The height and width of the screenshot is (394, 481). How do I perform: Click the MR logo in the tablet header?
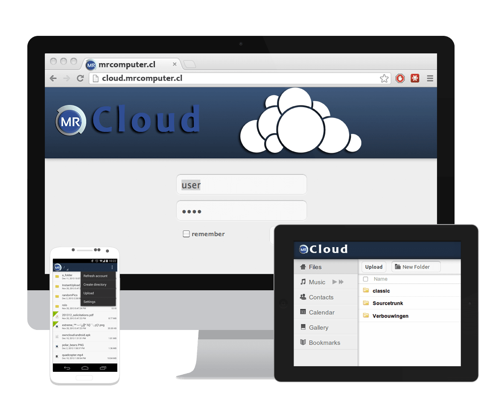click(x=303, y=249)
